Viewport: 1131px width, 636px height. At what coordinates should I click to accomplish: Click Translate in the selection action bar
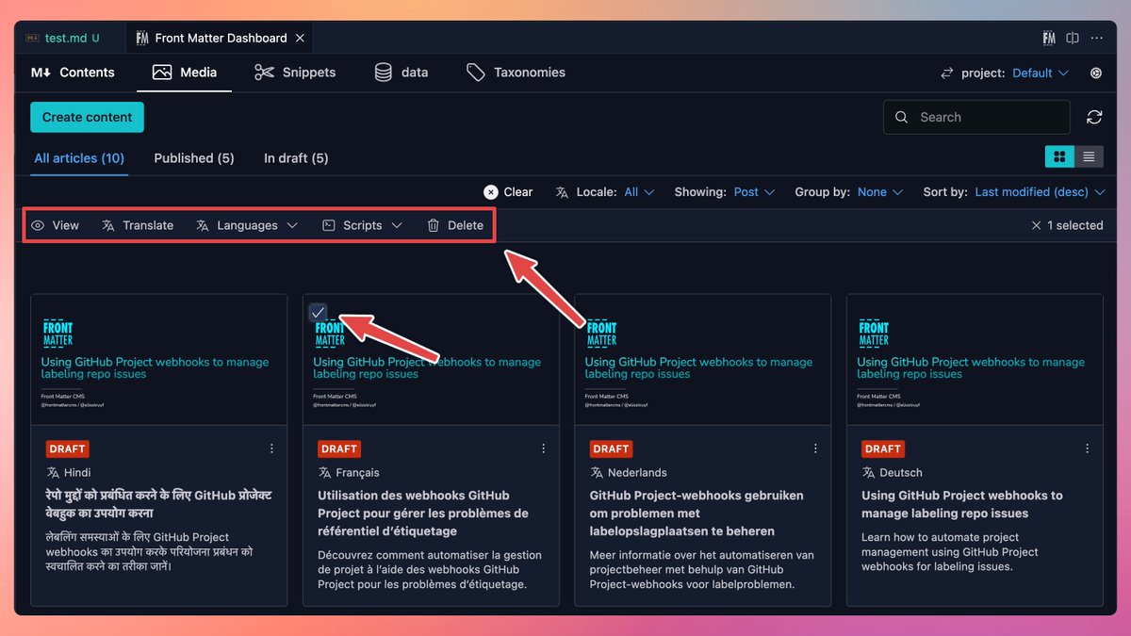point(138,225)
